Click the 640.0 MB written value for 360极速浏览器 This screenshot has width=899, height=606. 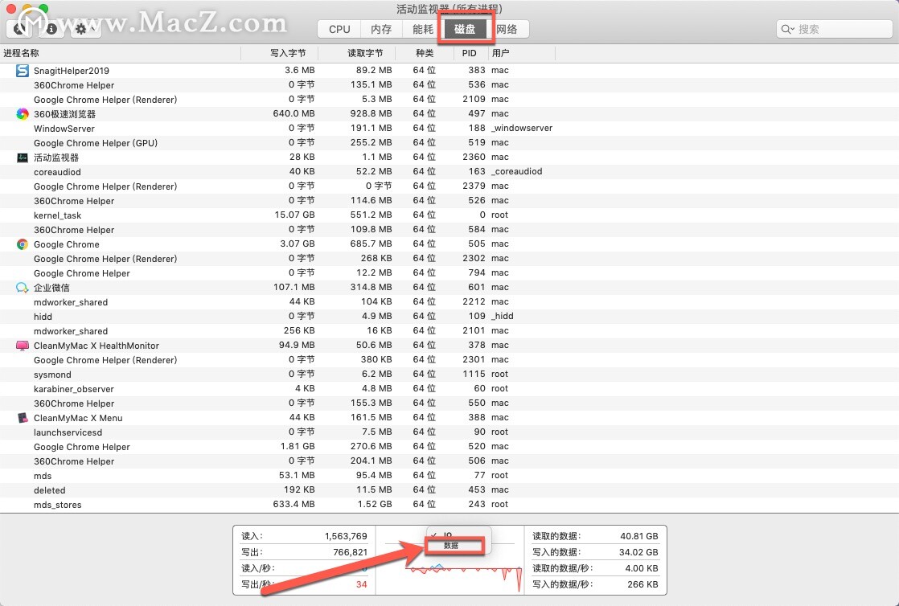pos(294,113)
